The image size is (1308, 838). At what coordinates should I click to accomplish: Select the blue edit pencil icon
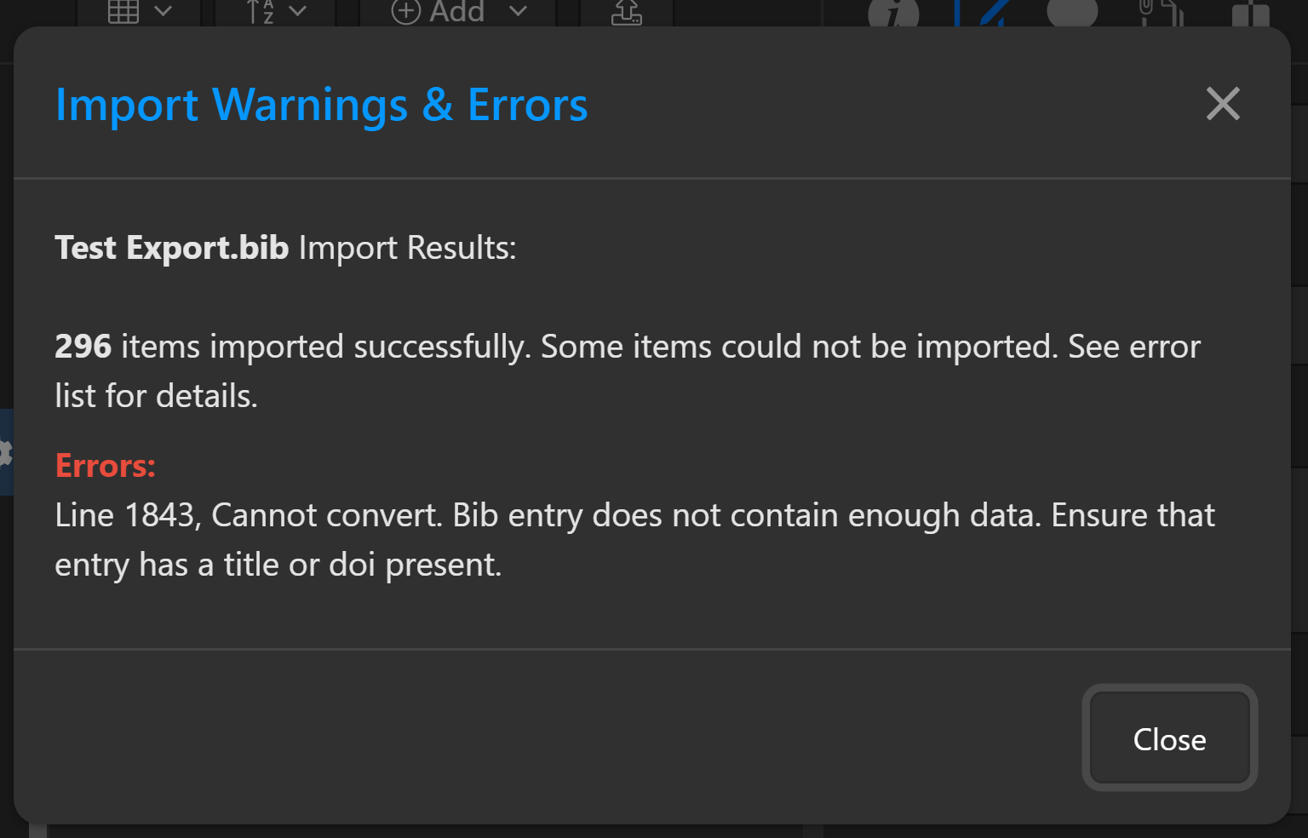984,13
